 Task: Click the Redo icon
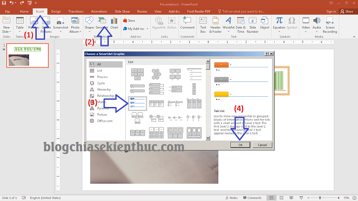pyautogui.click(x=22, y=3)
